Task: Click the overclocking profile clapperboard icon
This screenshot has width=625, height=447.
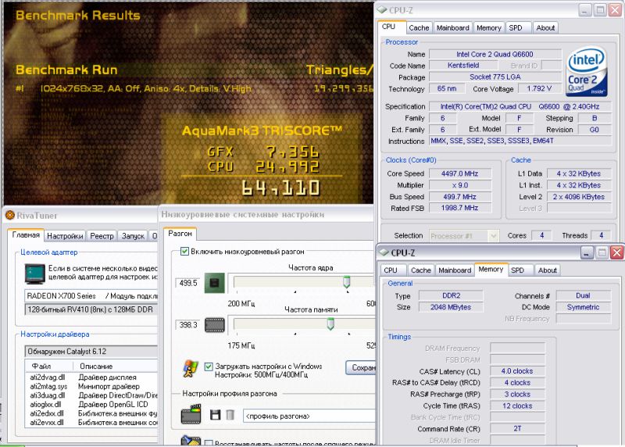Action: [x=191, y=414]
